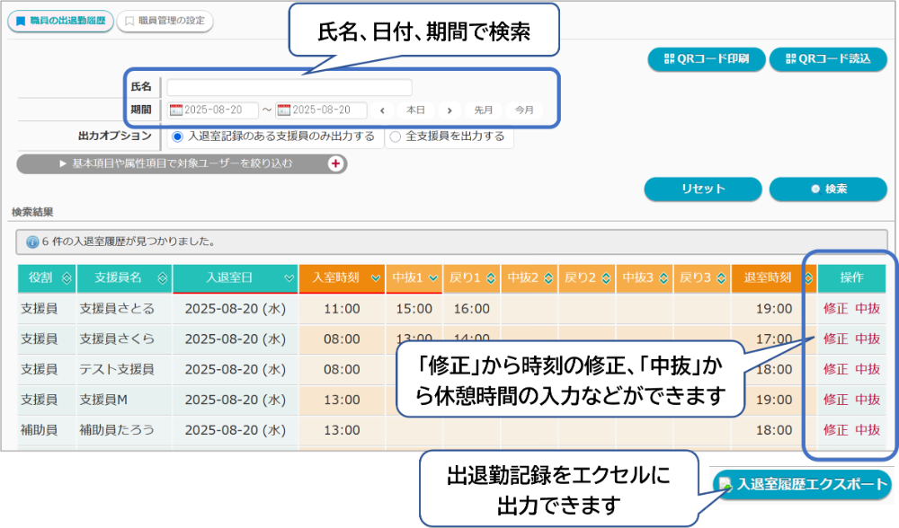Select 入退室記録のある支援員のみ出力する option
The height and width of the screenshot is (528, 899).
[x=177, y=137]
